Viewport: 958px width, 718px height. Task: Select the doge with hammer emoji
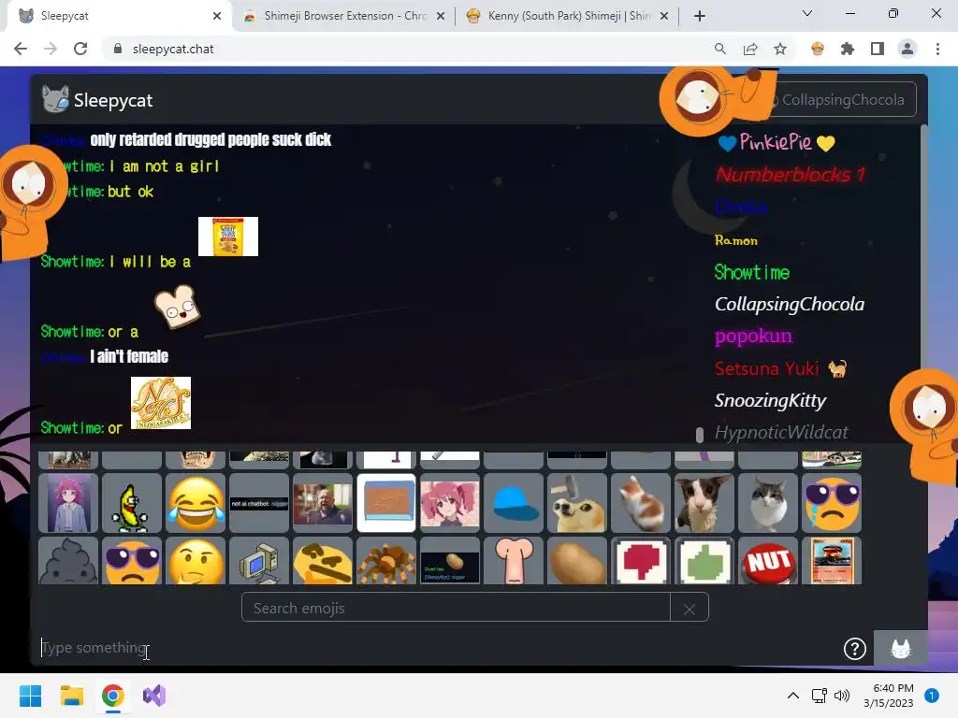click(x=576, y=503)
